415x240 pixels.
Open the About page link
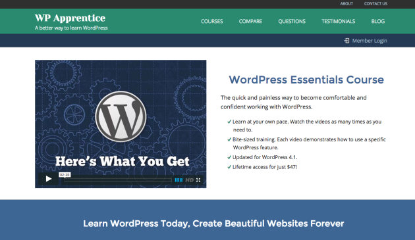[346, 4]
